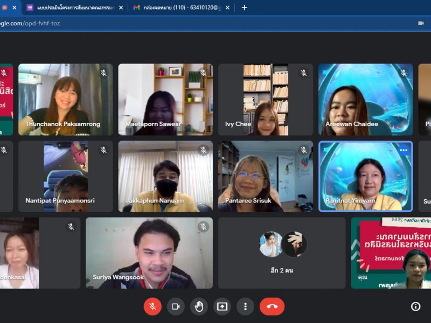
Task: Close the แบบประเมินโครงการ form tab
Action: pyautogui.click(x=121, y=8)
